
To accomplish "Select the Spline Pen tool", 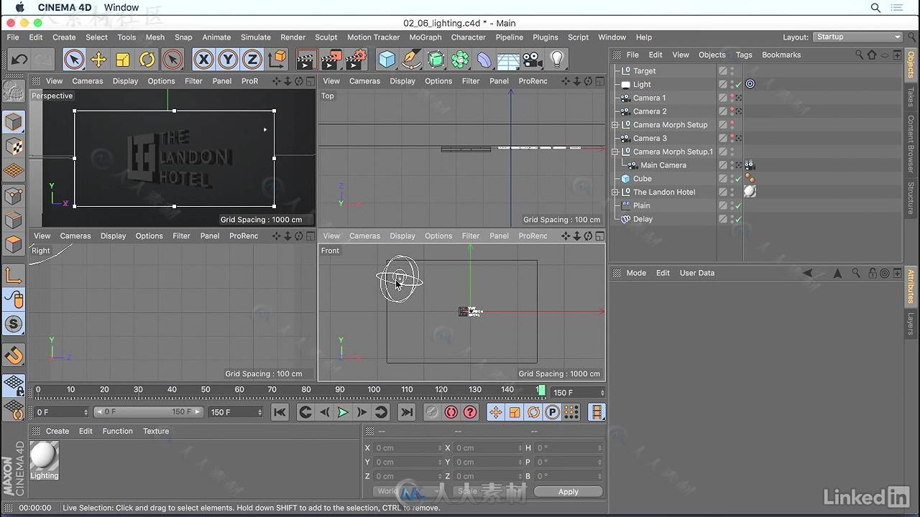I will coord(411,59).
